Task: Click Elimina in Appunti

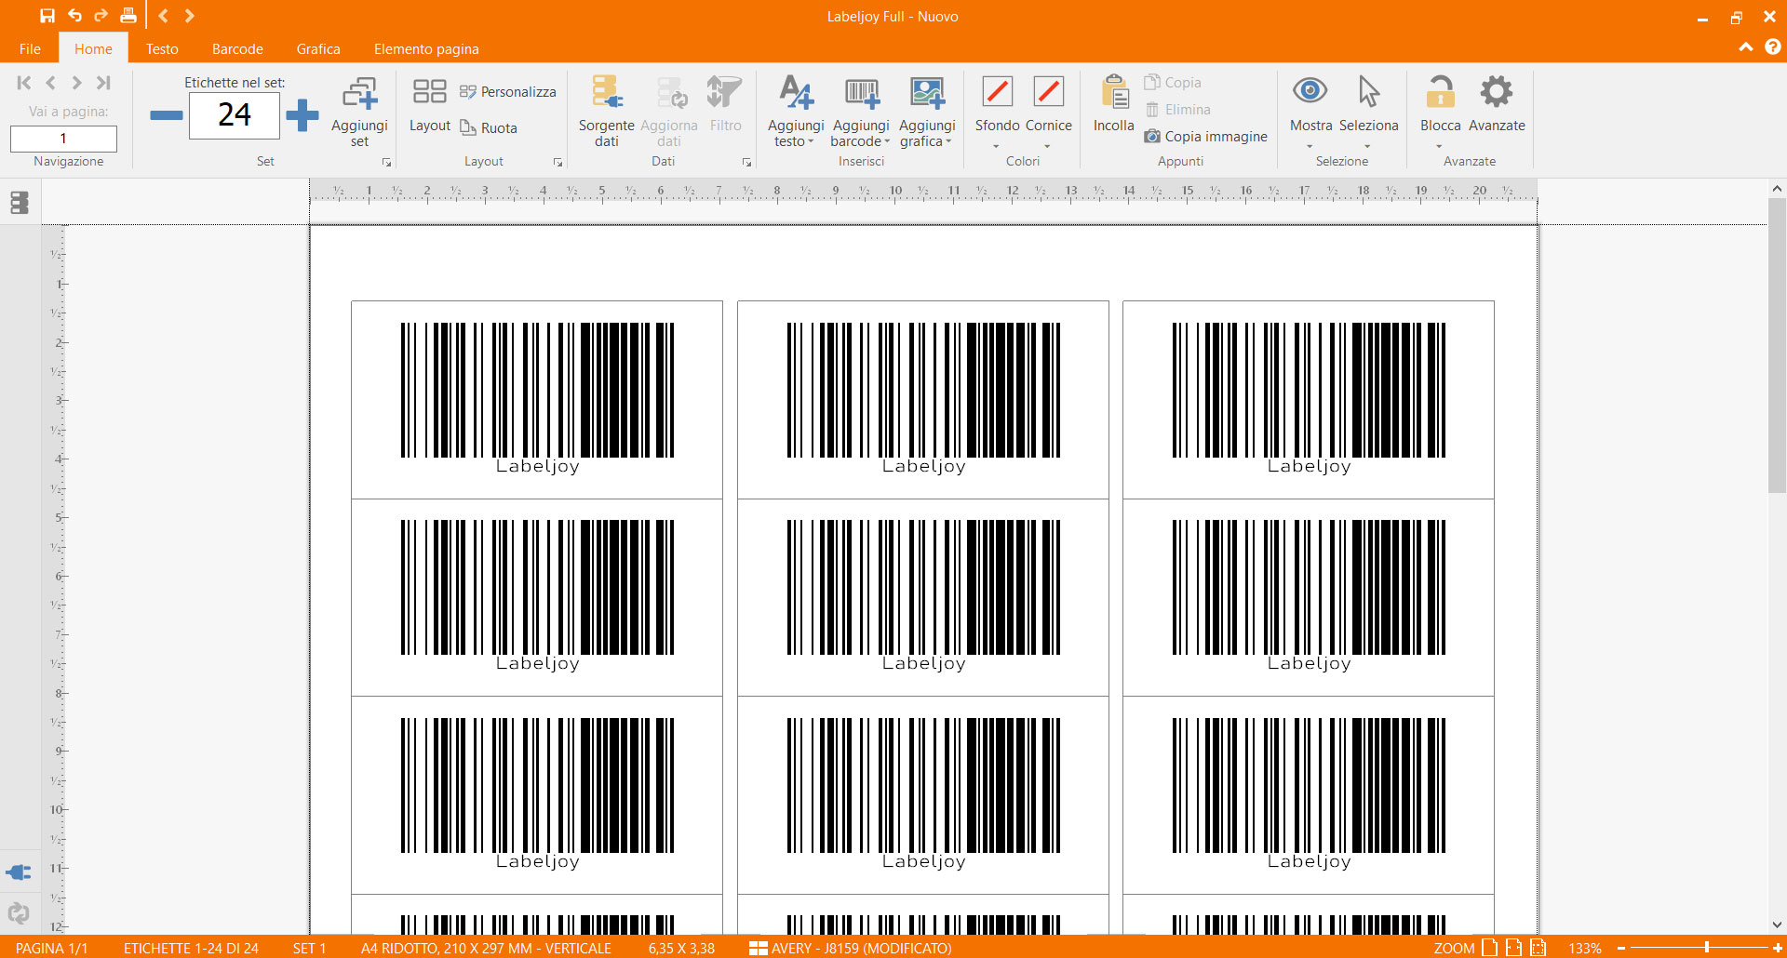Action: click(x=1177, y=110)
